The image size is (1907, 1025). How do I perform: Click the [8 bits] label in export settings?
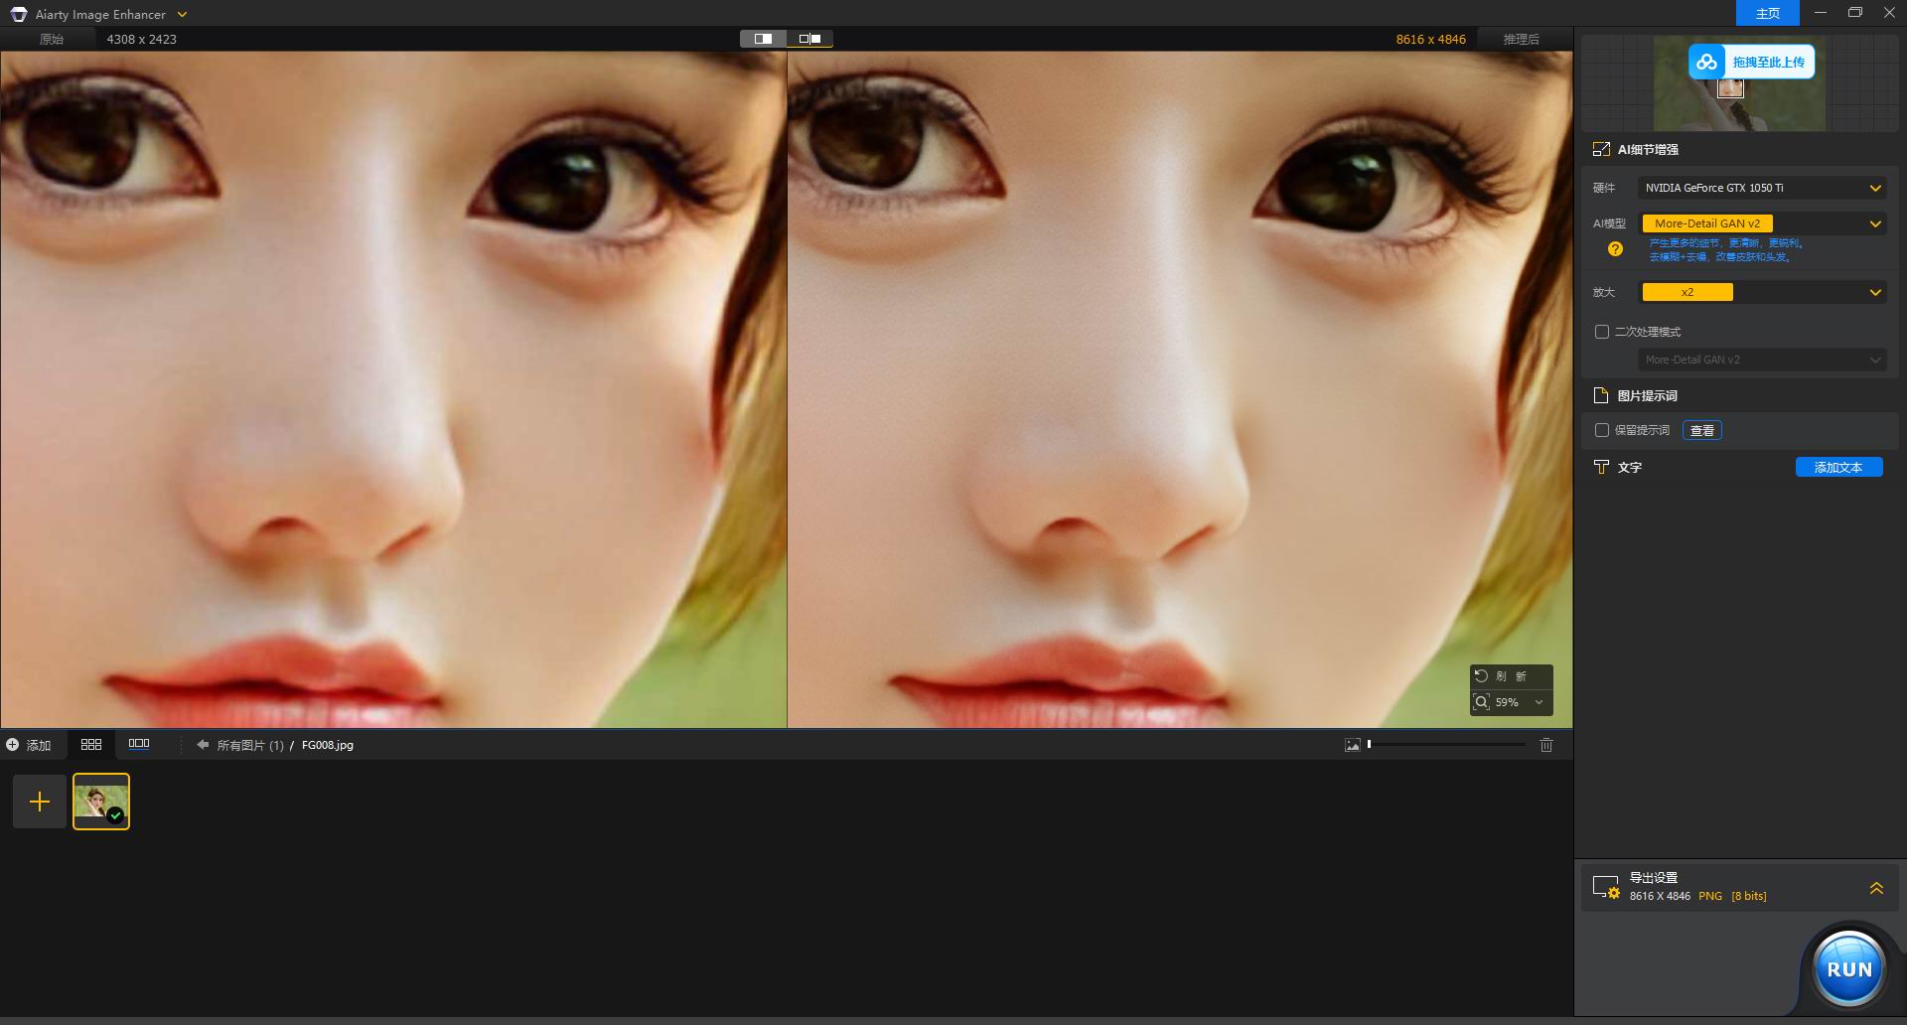coord(1749,896)
